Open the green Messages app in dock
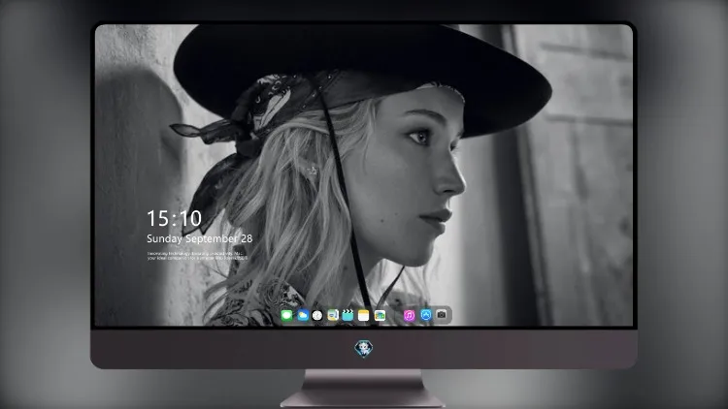This screenshot has width=728, height=409. pos(286,315)
